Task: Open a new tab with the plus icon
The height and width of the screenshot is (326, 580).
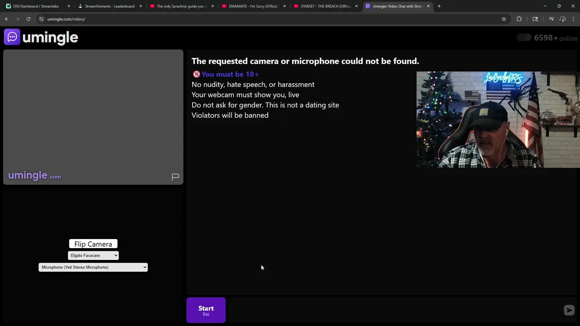Action: [x=439, y=6]
